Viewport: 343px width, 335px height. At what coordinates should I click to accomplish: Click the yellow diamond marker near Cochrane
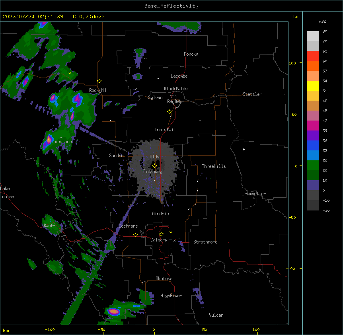coord(135,235)
